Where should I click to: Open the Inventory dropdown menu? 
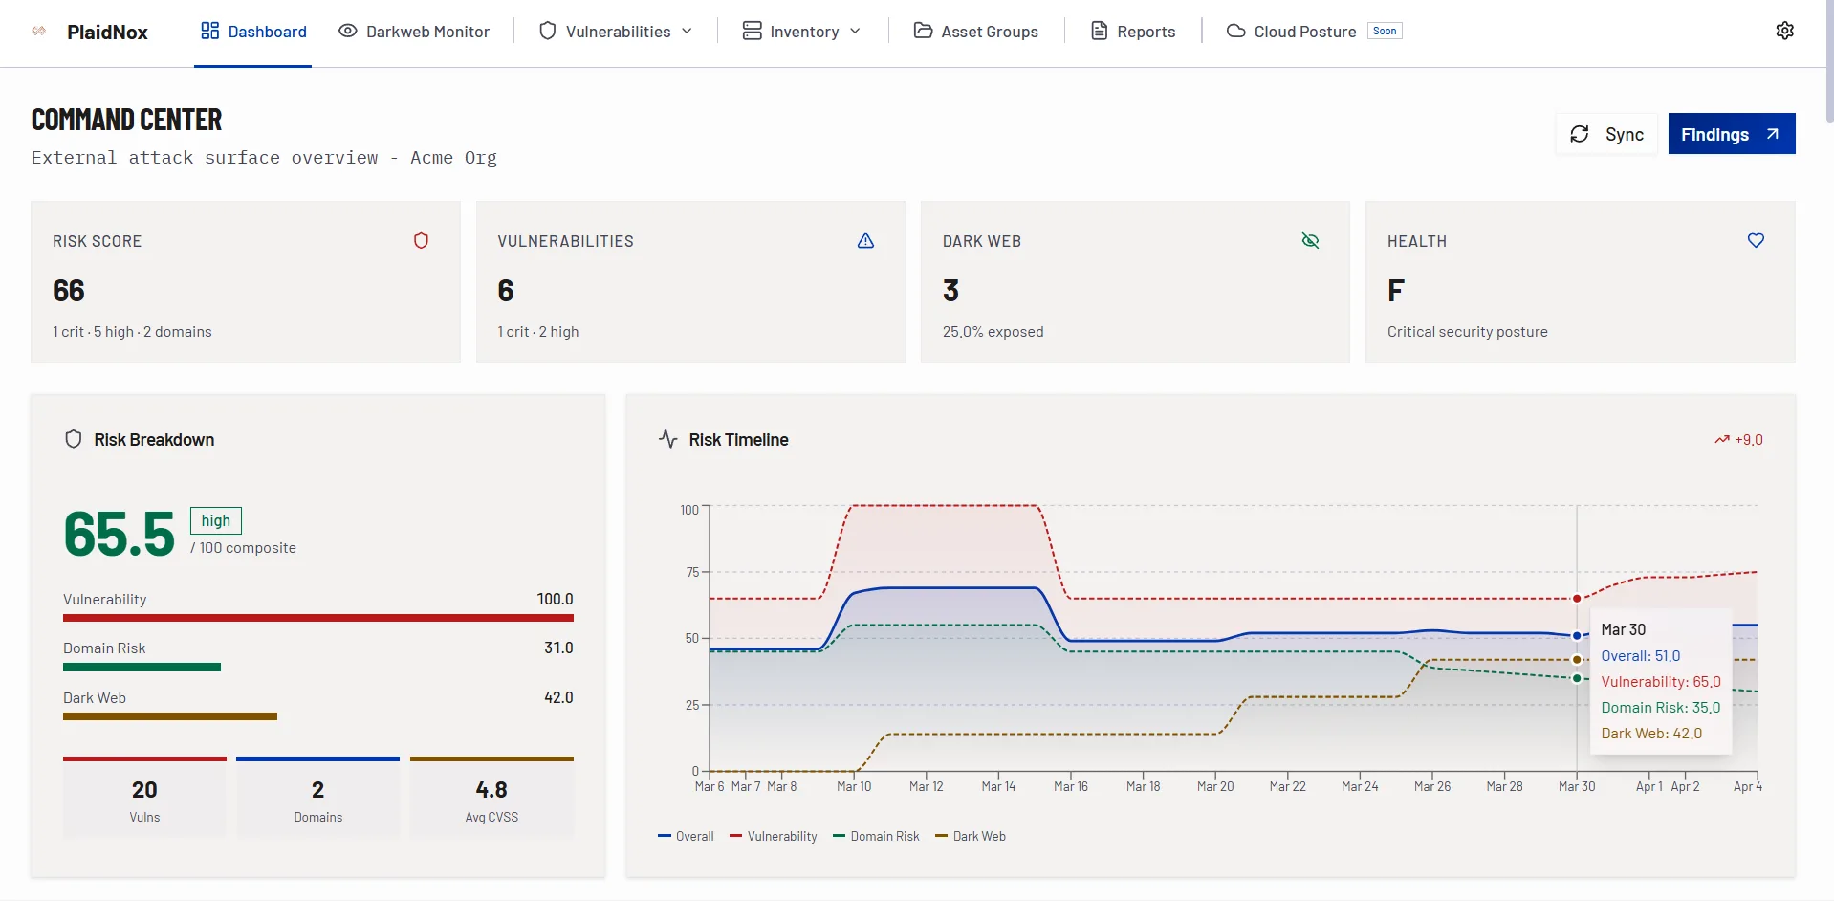856,31
